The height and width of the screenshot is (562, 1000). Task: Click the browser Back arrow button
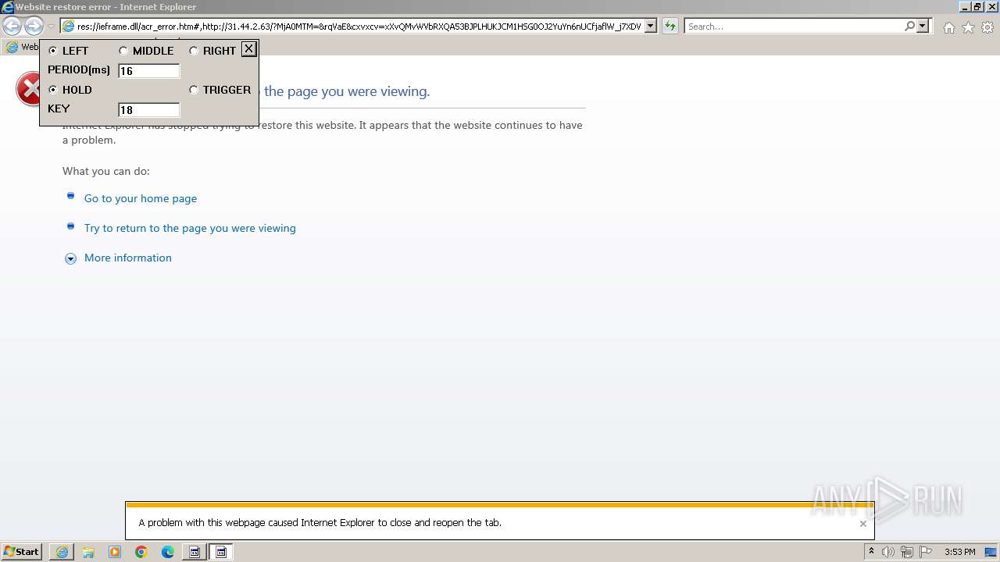pyautogui.click(x=12, y=26)
